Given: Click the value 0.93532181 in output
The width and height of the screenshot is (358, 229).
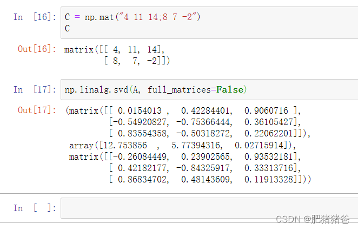Looking at the screenshot, I should (x=268, y=157).
